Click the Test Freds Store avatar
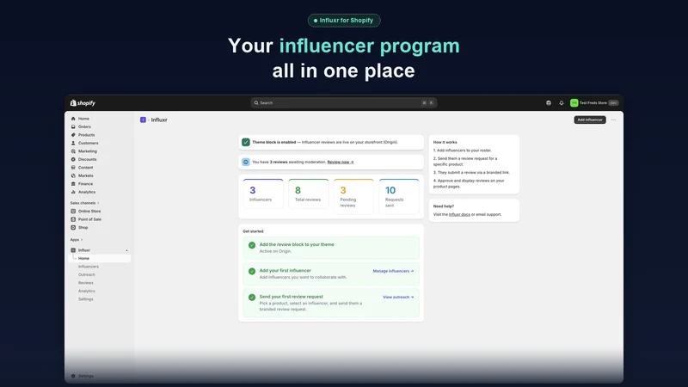688x387 pixels. click(574, 102)
